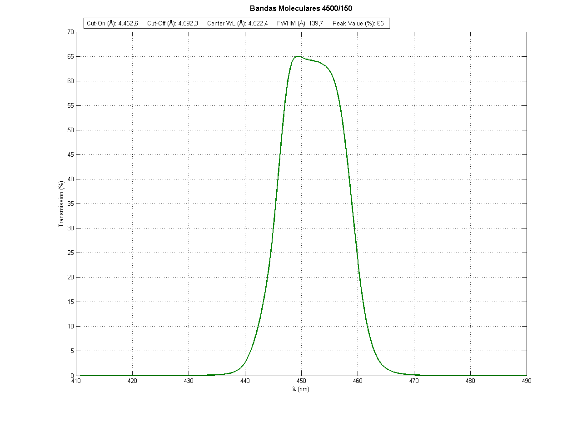
Task: Click the y-axis tick label 15
Action: (x=70, y=302)
